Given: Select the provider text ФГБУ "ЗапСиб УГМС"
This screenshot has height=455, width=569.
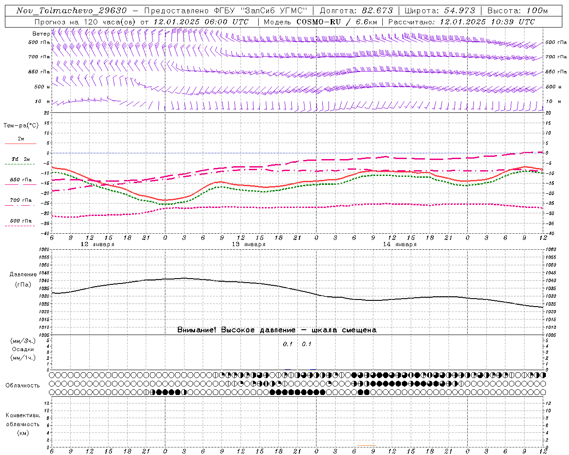Looking at the screenshot, I should click(x=262, y=11).
